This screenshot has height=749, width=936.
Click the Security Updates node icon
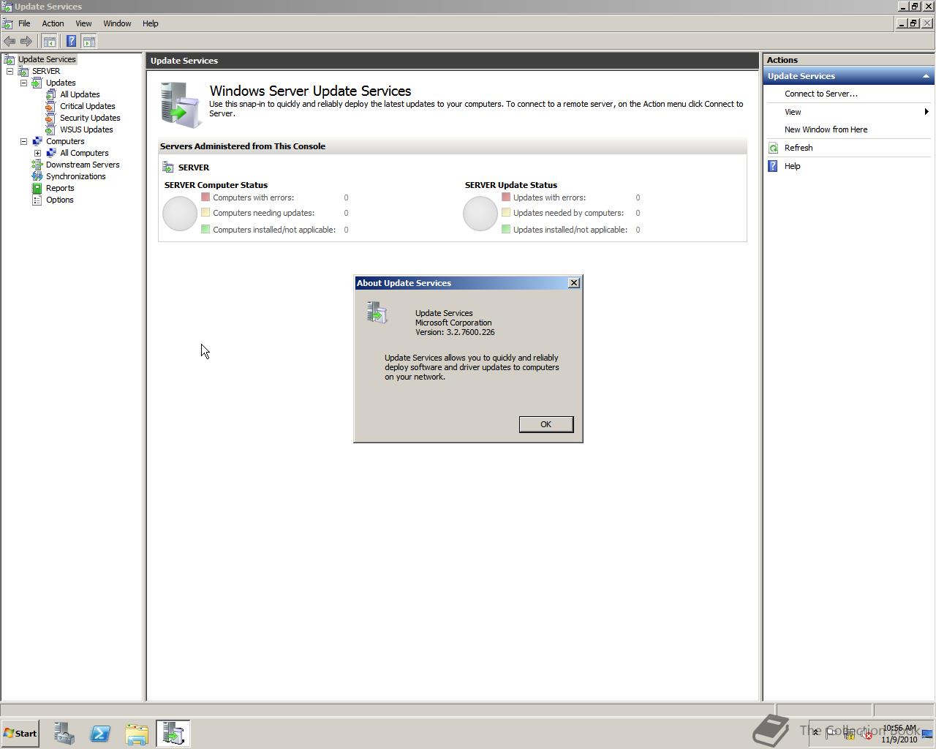51,118
